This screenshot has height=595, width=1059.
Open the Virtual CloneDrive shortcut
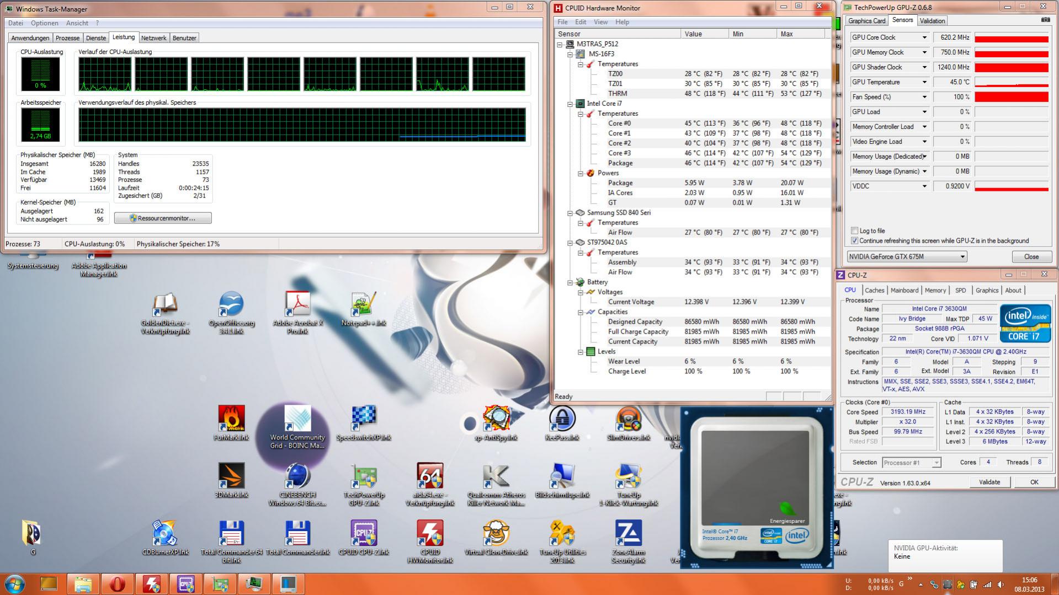coord(496,537)
